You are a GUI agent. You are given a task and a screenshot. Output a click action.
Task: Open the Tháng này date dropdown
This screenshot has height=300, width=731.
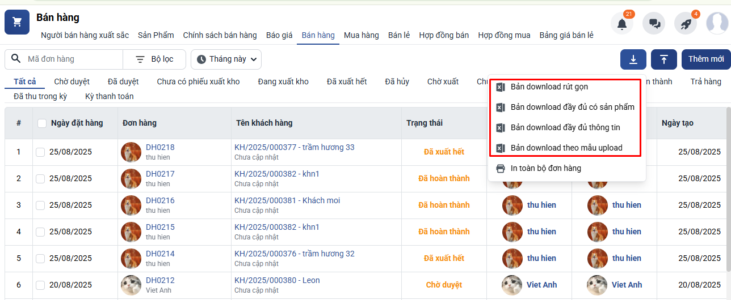coord(226,59)
